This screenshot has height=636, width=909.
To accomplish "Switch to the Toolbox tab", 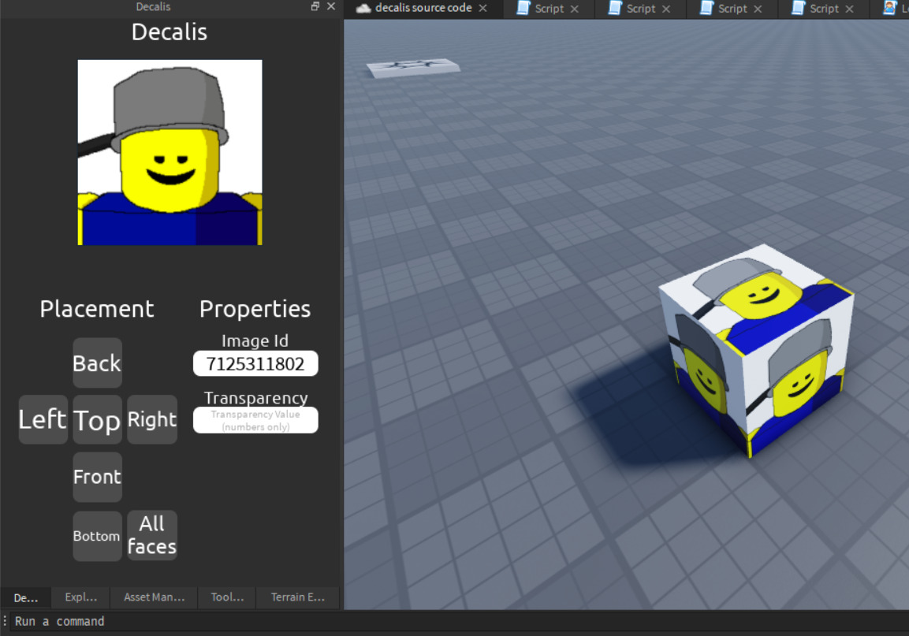I will click(x=226, y=597).
